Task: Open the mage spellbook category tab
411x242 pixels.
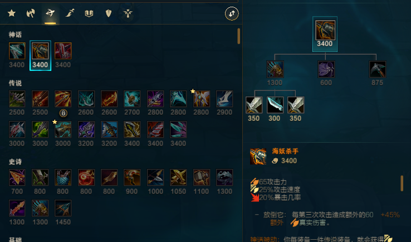Action: 89,13
